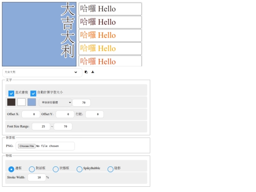This screenshot has height=192, width=256.
Task: Click the 特效 section heading
Action: (x=9, y=155)
